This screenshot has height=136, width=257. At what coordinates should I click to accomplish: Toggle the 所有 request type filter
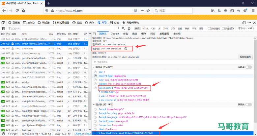click(137, 29)
